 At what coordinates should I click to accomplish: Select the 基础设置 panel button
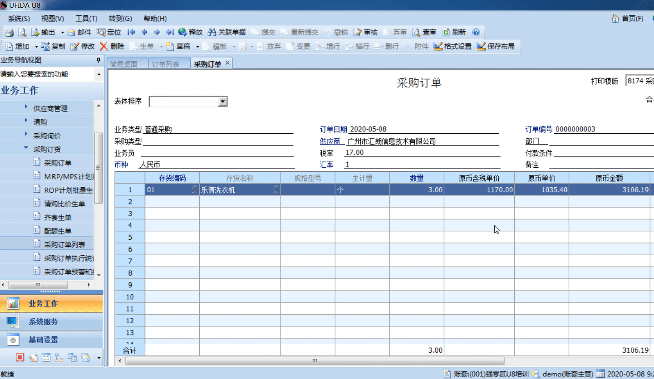[51, 340]
